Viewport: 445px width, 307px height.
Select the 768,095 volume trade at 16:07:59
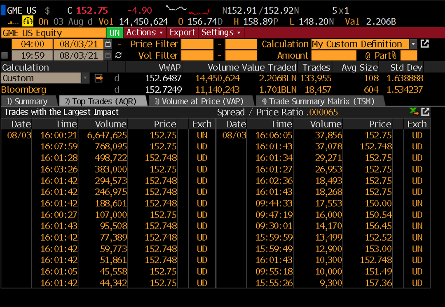(x=111, y=146)
